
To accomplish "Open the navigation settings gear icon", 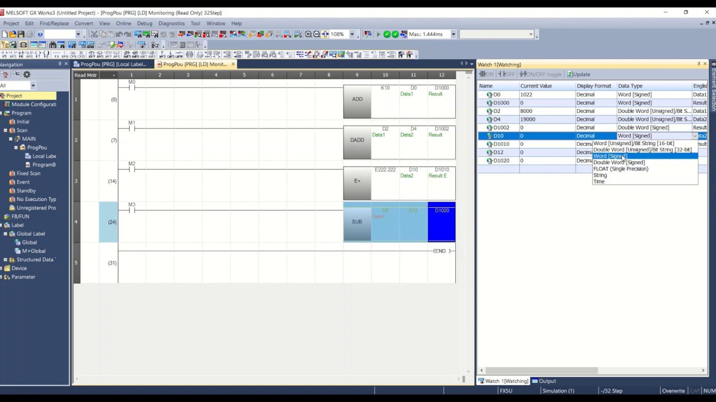I will pos(26,74).
